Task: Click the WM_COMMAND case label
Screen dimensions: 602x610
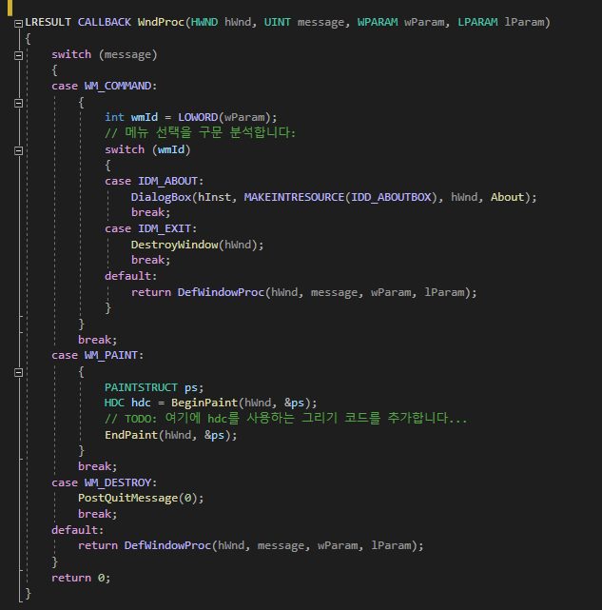Action: [118, 86]
